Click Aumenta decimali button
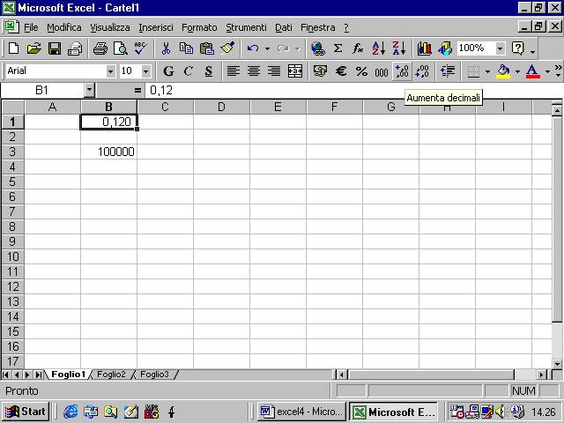The image size is (564, 423). coord(402,70)
